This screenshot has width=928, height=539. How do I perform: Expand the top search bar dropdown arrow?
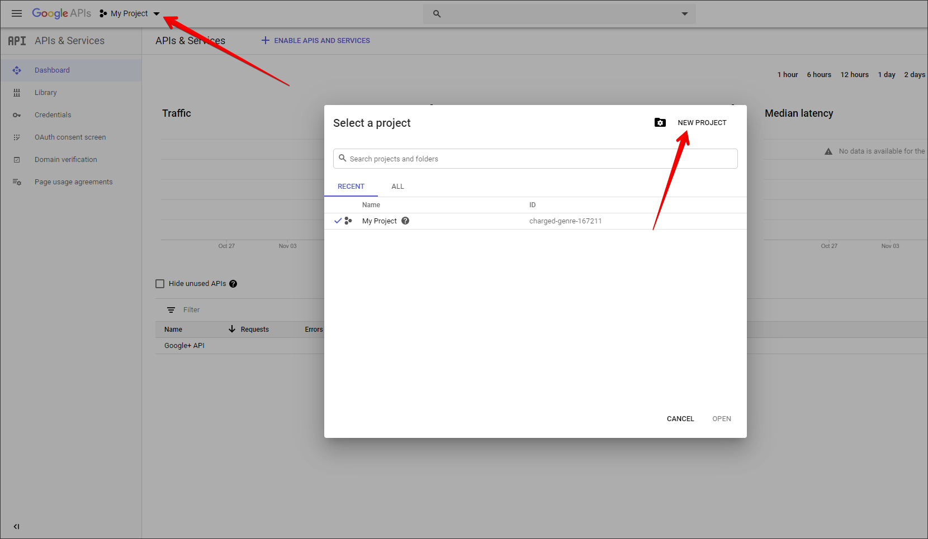click(685, 14)
